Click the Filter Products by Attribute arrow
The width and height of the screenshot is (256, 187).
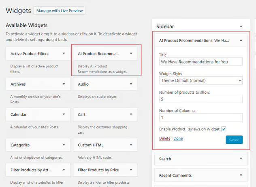click(x=64, y=170)
